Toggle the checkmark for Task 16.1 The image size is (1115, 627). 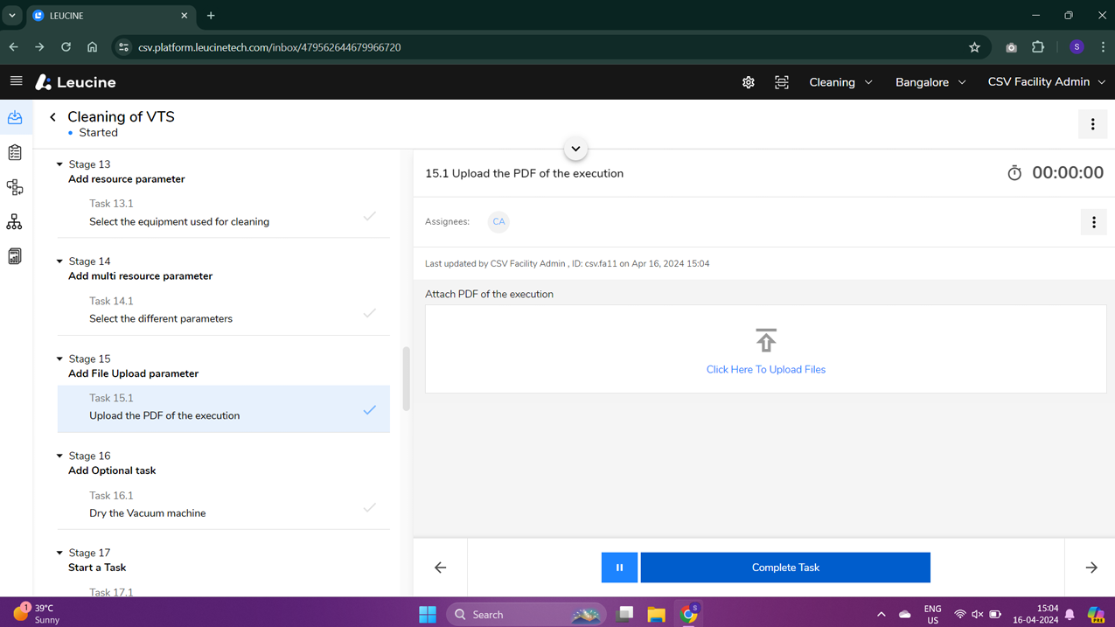pyautogui.click(x=370, y=506)
